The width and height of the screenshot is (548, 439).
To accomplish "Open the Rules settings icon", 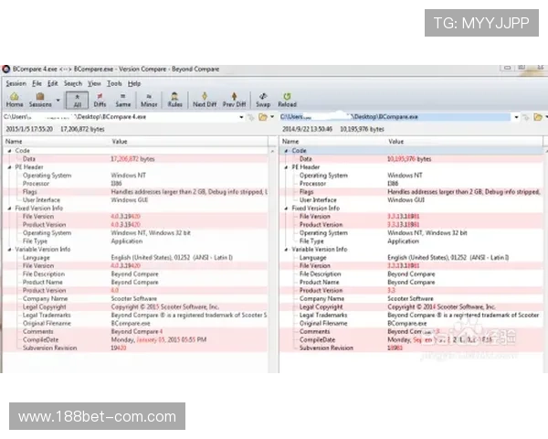I will coord(174,99).
